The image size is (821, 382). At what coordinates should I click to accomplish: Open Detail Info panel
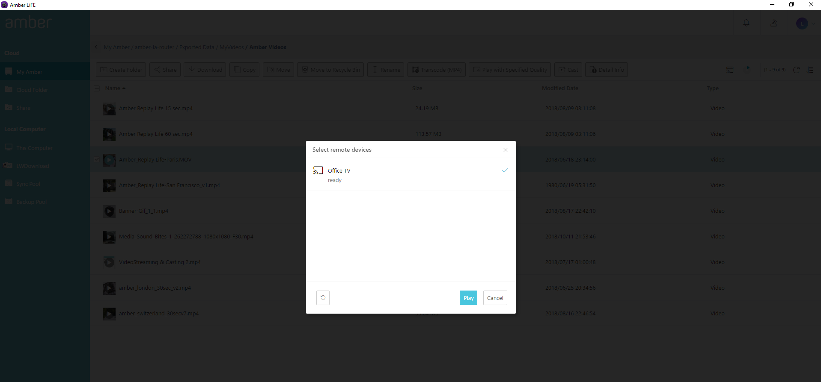(x=607, y=70)
